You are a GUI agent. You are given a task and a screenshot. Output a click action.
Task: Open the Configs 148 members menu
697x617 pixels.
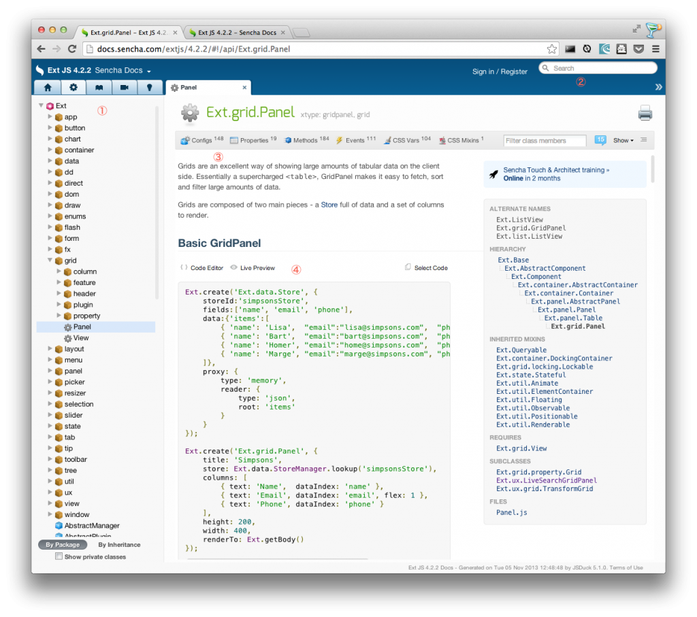pos(201,140)
